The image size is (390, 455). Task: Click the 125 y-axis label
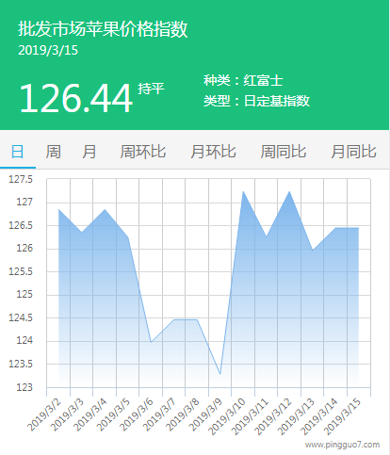pyautogui.click(x=24, y=295)
